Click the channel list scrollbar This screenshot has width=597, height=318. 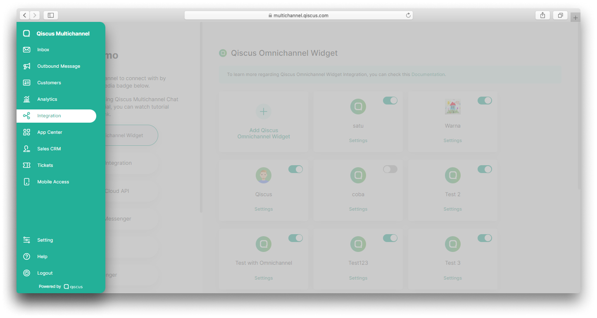coord(201,117)
